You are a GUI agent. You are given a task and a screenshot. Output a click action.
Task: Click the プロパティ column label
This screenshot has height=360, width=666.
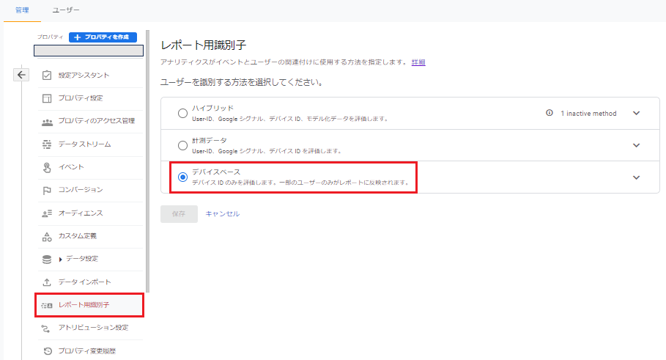tap(50, 37)
